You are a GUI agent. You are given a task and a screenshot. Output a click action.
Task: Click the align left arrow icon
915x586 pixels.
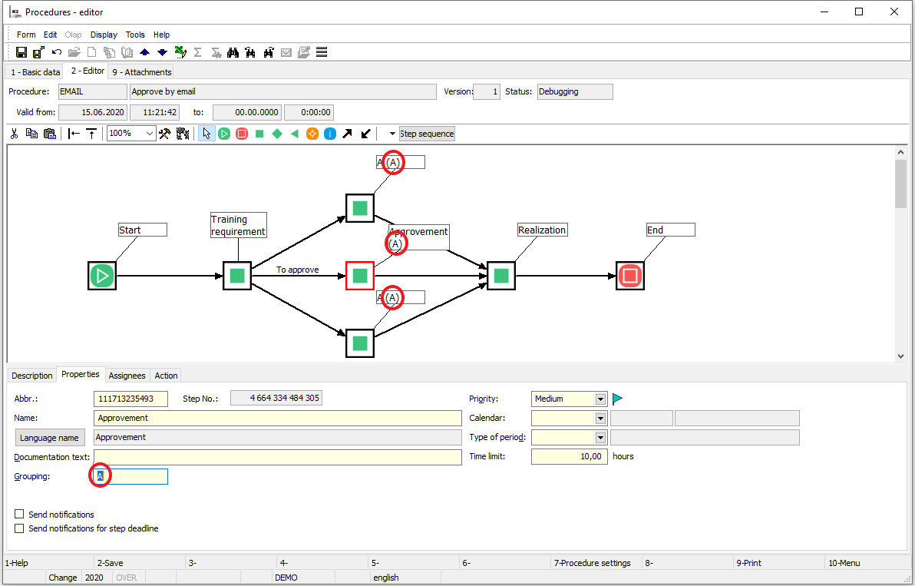pyautogui.click(x=74, y=134)
